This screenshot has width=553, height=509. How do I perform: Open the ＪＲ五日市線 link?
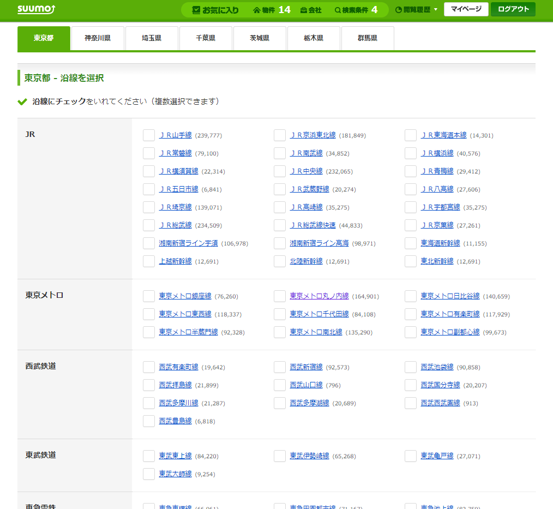click(x=178, y=189)
